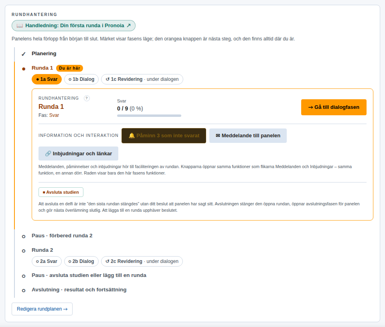
Task: Click the checkmark icon next to Planering
Action: click(x=24, y=54)
